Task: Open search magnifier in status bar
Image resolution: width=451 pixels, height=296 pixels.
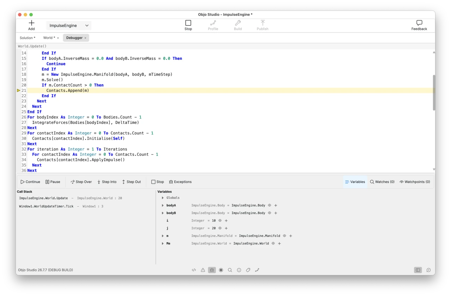Action: 230,270
